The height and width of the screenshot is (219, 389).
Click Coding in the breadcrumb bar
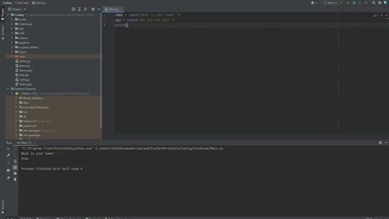click(7, 2)
